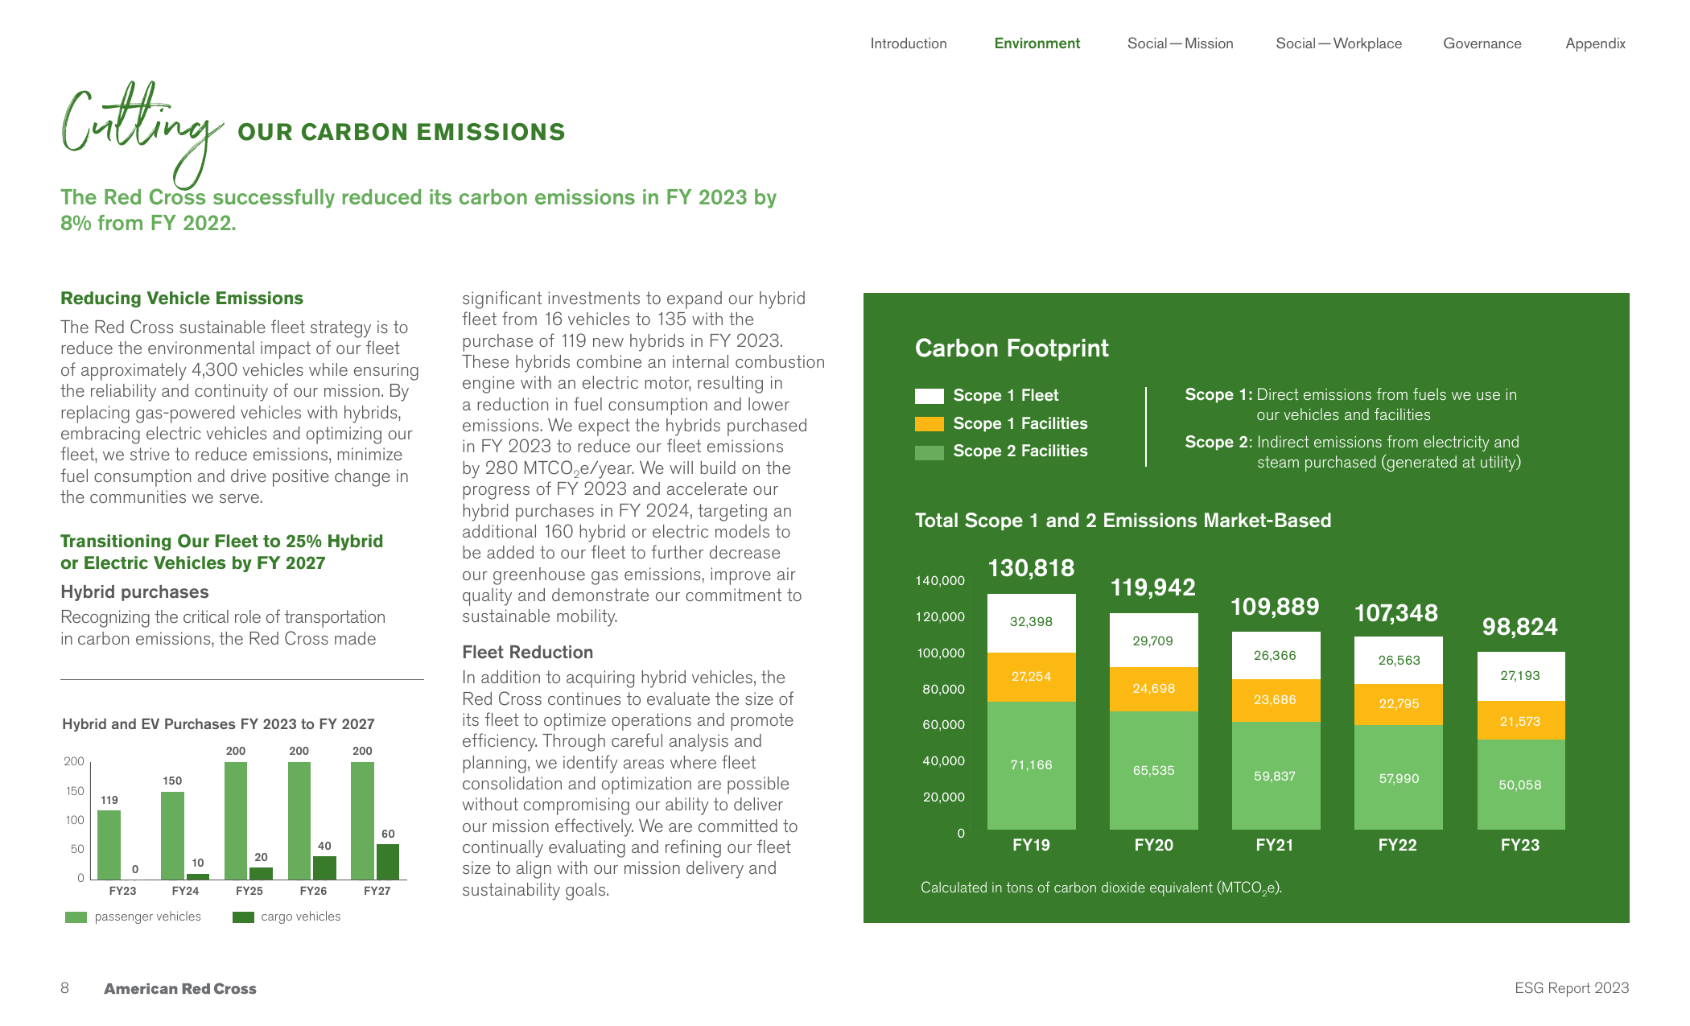Click the 27,254 yellow segment in FY19

tap(1032, 677)
